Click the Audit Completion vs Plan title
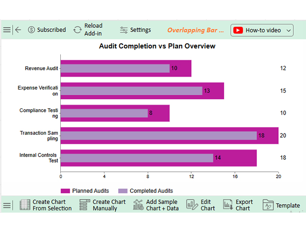Viewport: 306px width, 232px height. (x=157, y=46)
